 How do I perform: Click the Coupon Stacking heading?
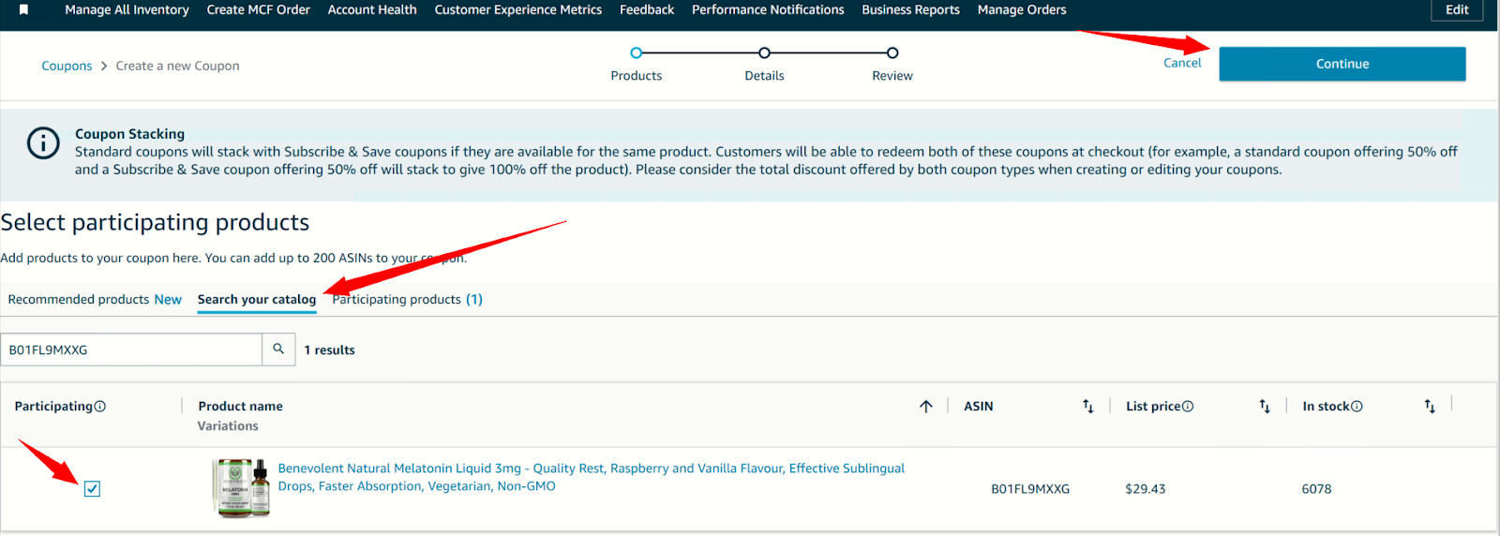(x=130, y=134)
